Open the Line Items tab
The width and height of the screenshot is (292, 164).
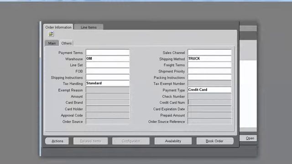(x=89, y=27)
